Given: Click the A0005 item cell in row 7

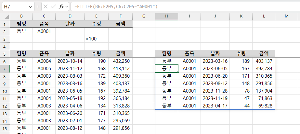Looking at the screenshot, I should point(44,69).
